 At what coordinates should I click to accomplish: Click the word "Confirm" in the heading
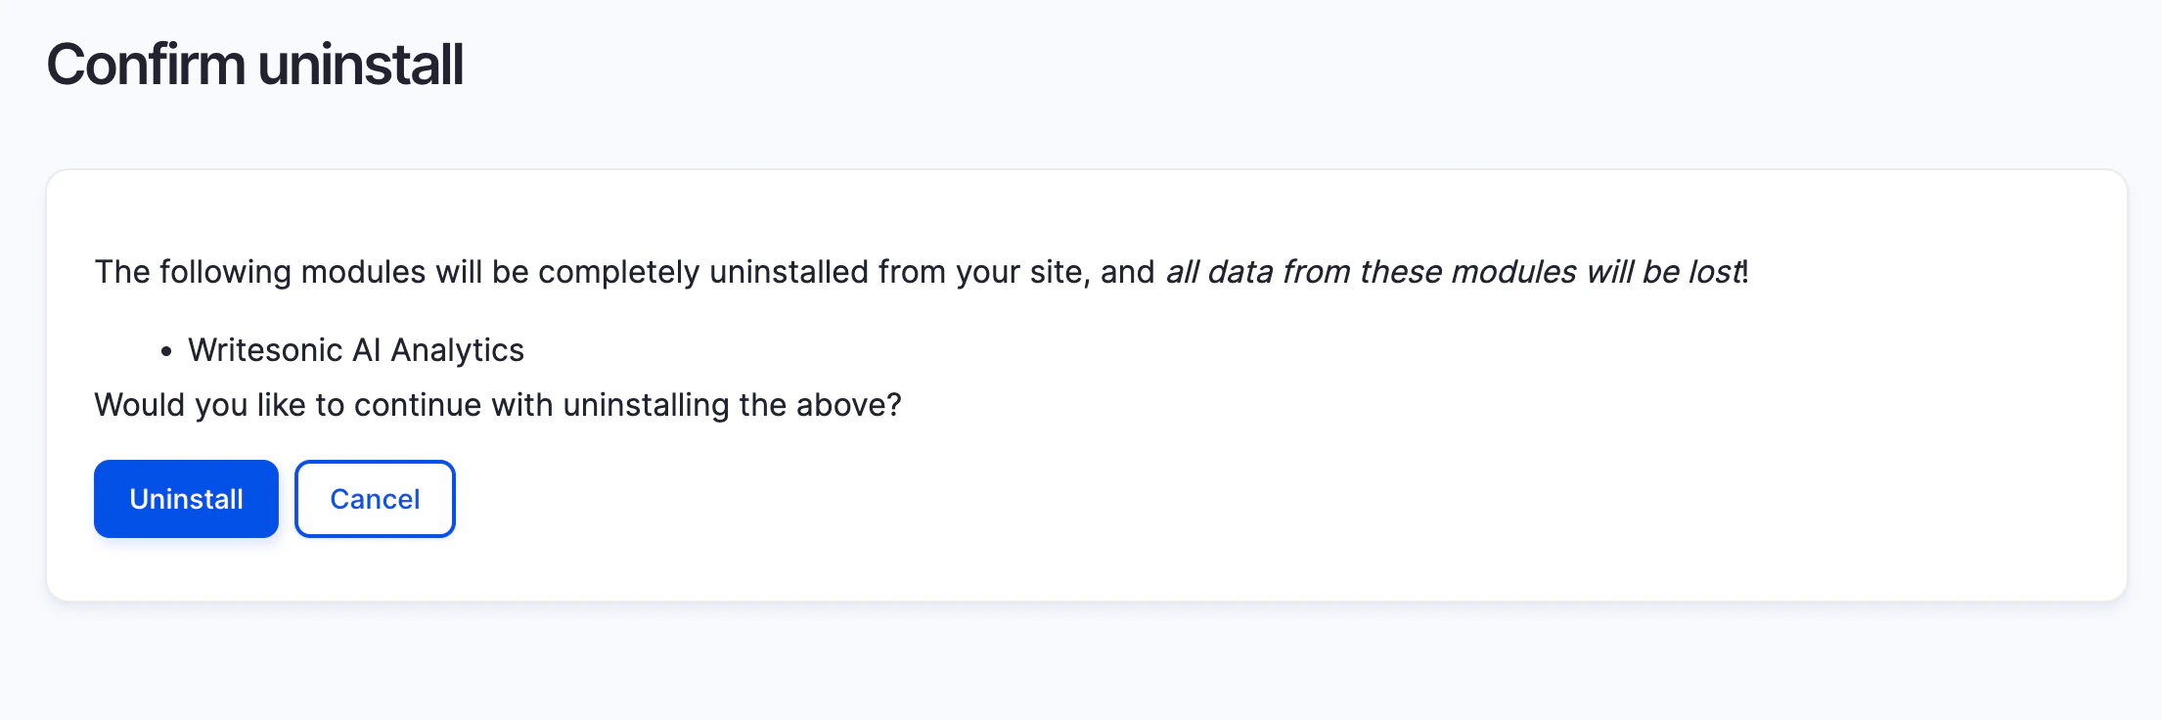click(146, 65)
